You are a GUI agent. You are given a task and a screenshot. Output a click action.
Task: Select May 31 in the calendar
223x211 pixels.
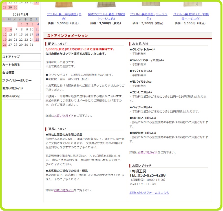pyautogui.click(x=32, y=45)
